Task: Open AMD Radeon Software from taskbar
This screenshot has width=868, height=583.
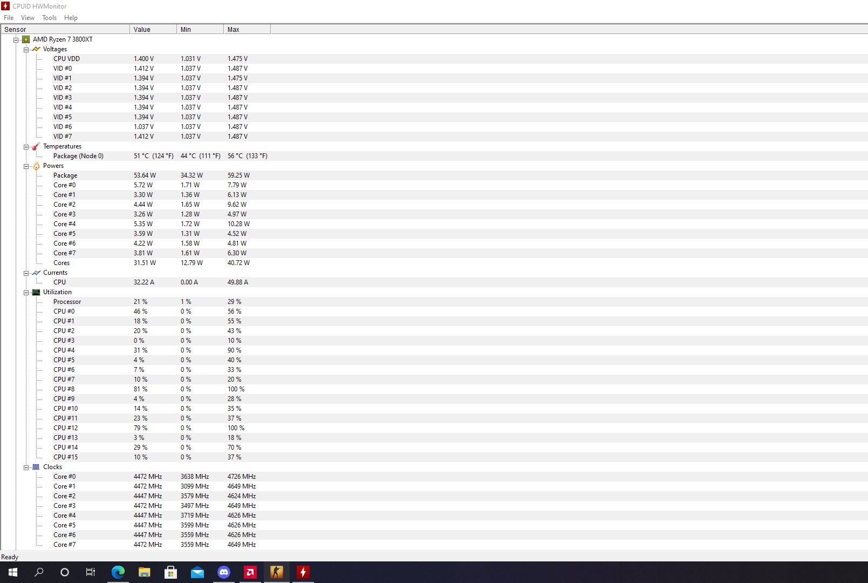Action: pos(250,572)
